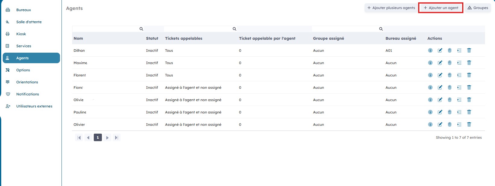Delete the last Olivier agent via trash icon
Screen dimensions: 495x186
tap(469, 125)
